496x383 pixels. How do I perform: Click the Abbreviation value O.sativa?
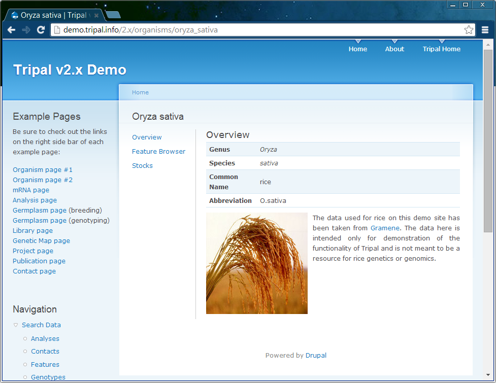pos(273,201)
